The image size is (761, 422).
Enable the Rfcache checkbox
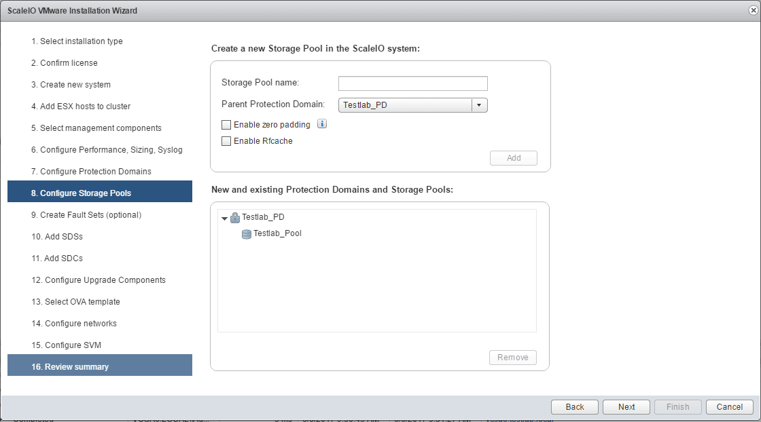pyautogui.click(x=226, y=141)
